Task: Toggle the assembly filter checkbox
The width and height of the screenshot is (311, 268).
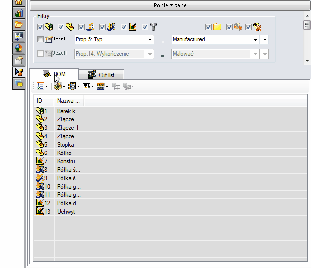Action: point(40,27)
